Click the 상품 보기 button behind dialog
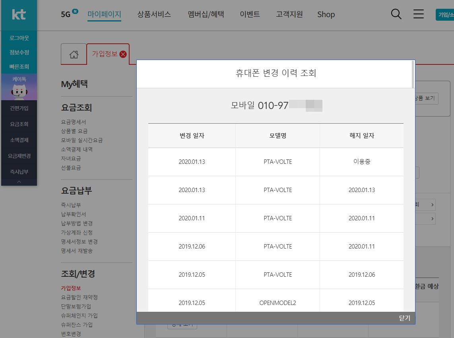Screen dimensions: 454x338 pos(427,99)
